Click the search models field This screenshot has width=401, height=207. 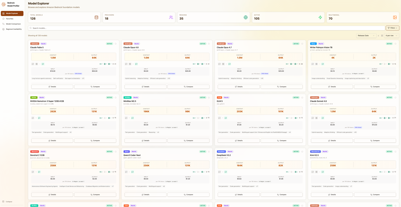207,28
